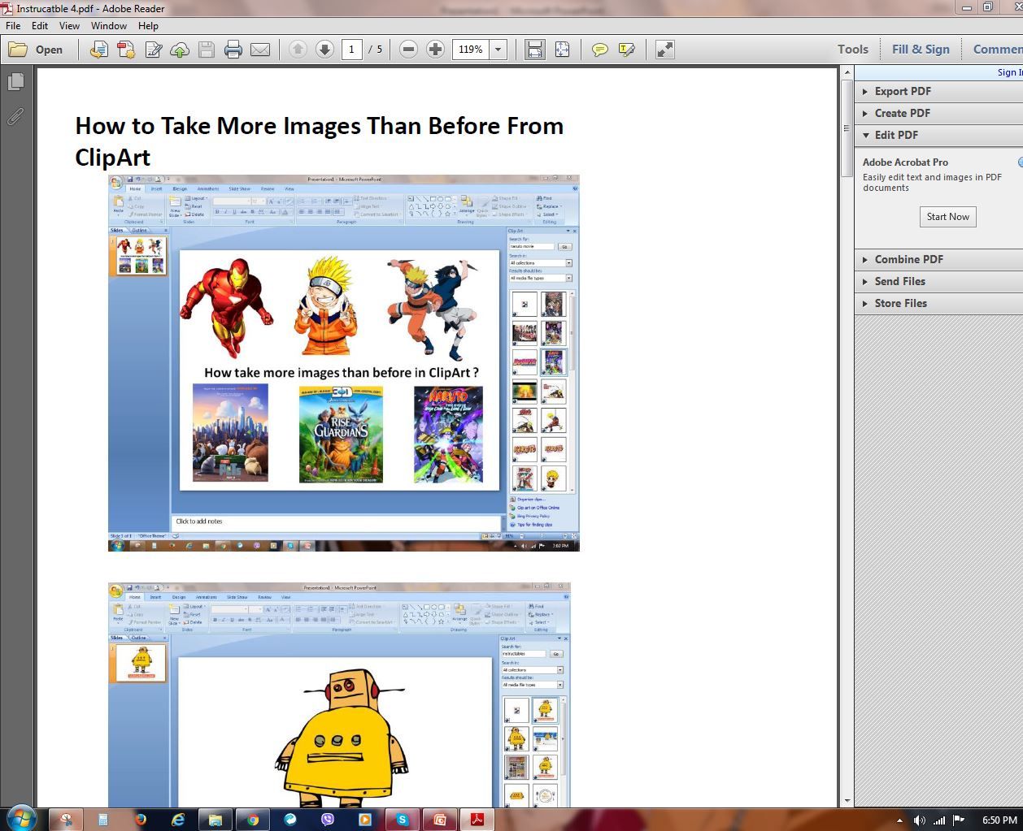Image resolution: width=1023 pixels, height=831 pixels.
Task: Click scroll down arrow of tools pane scrollbar
Action: click(847, 800)
